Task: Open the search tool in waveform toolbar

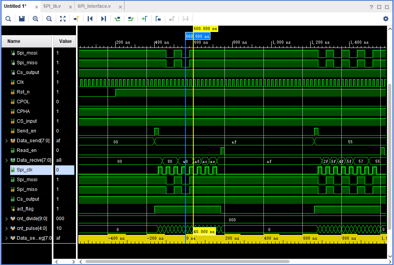Action: pyautogui.click(x=8, y=19)
